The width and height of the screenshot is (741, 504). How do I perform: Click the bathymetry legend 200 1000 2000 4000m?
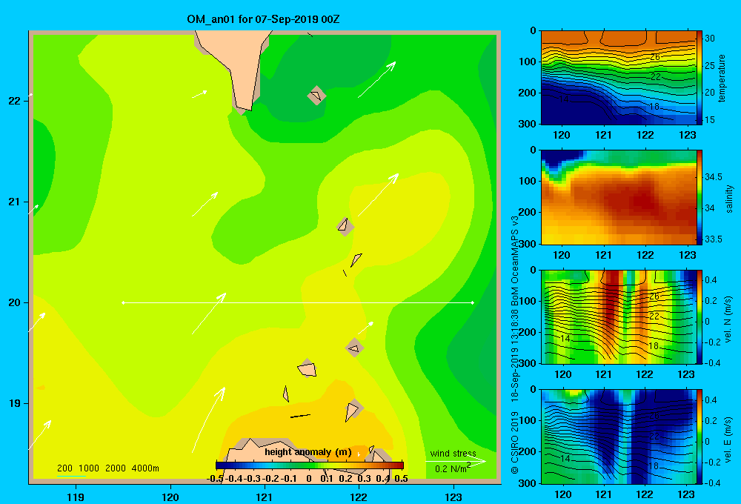[x=107, y=468]
